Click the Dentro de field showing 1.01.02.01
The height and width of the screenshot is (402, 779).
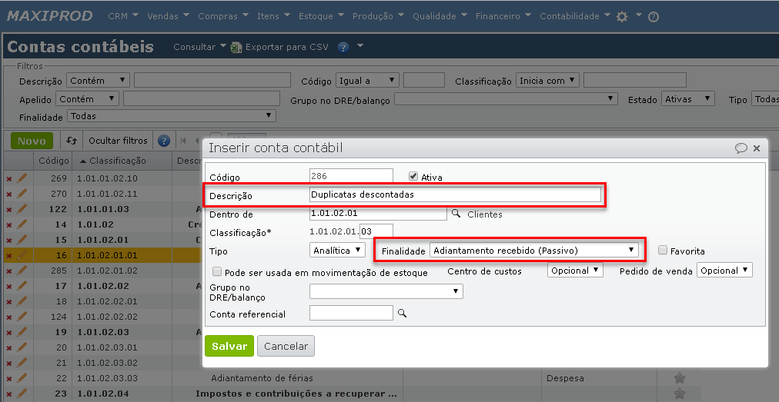[x=378, y=214]
